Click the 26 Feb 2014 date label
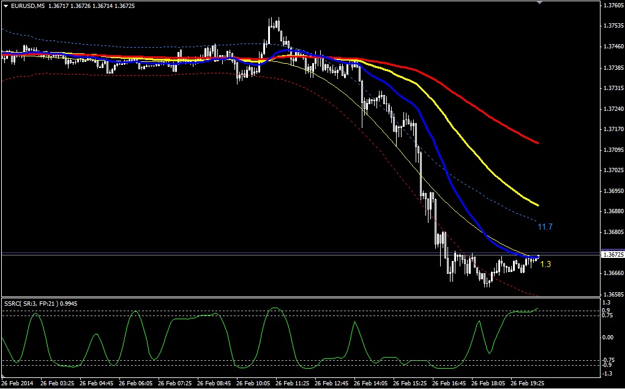The width and height of the screenshot is (625, 389). (18, 383)
